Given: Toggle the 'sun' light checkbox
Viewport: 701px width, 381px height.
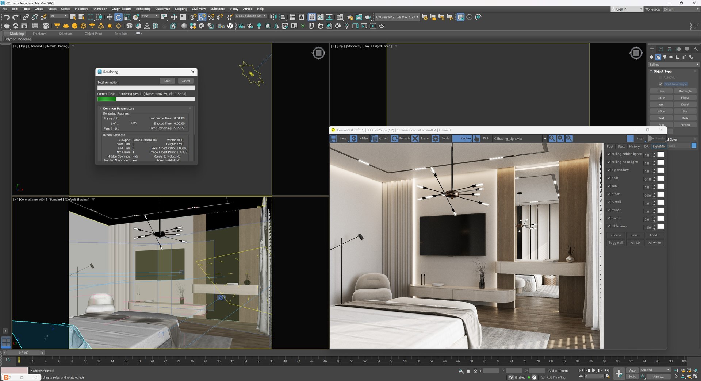Looking at the screenshot, I should tap(609, 186).
